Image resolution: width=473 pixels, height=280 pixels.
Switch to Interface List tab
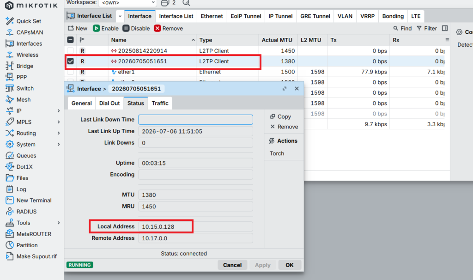coord(176,16)
